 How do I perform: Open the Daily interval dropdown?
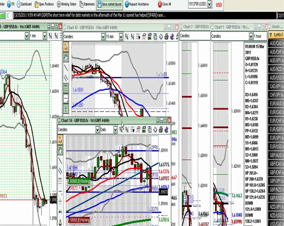click(x=115, y=130)
